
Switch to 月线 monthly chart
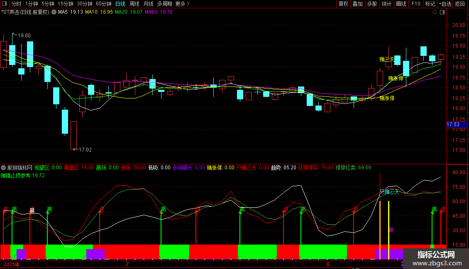pyautogui.click(x=148, y=4)
